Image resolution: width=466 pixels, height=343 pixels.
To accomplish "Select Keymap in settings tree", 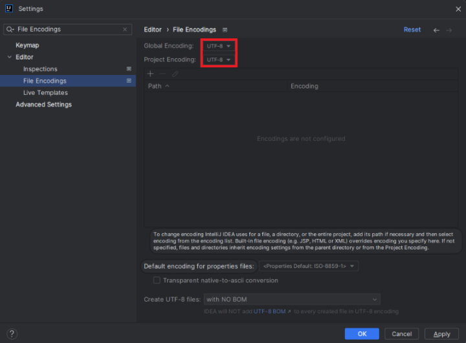I will click(x=27, y=45).
